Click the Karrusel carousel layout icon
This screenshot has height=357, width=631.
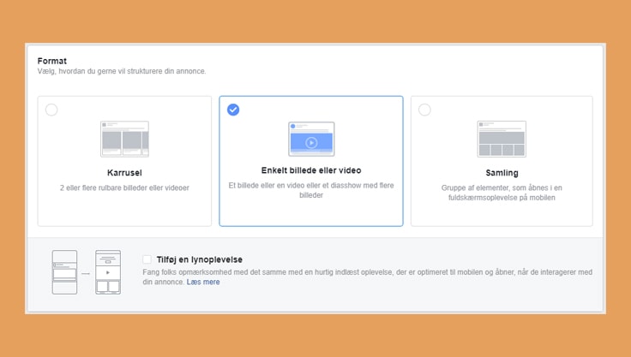tap(124, 139)
